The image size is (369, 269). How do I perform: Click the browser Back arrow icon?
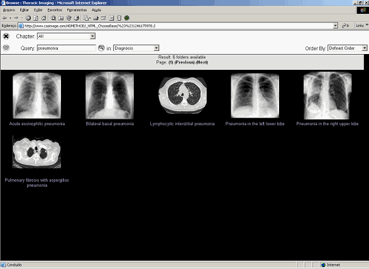4,18
